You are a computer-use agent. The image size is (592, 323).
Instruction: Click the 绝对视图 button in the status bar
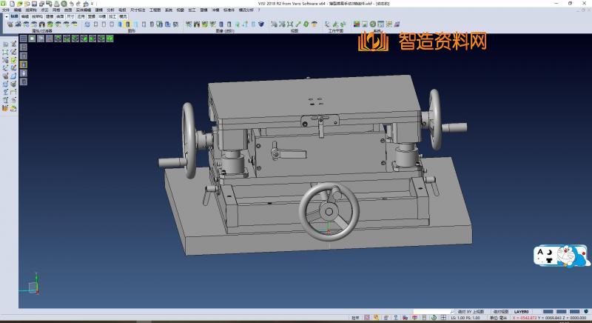click(501, 312)
